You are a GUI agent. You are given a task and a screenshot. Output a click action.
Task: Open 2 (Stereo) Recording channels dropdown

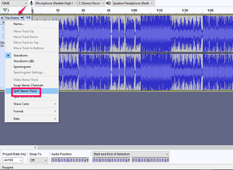tap(92, 3)
